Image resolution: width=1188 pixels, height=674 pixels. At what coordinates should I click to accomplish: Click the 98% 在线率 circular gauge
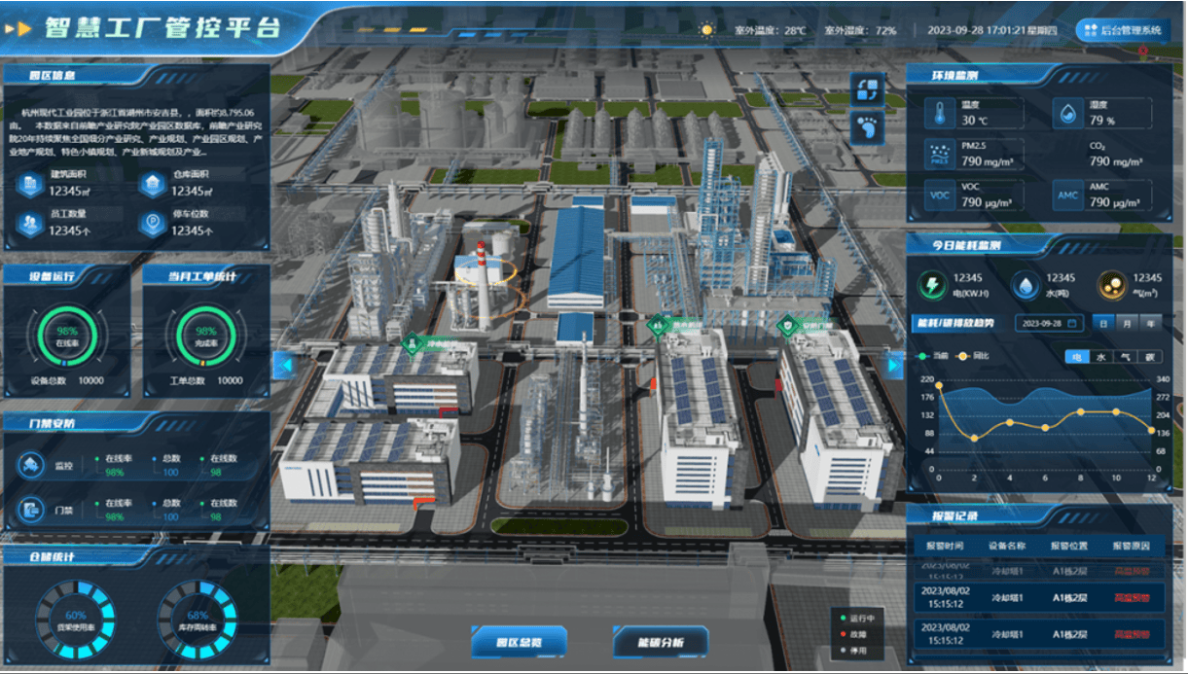[67, 337]
